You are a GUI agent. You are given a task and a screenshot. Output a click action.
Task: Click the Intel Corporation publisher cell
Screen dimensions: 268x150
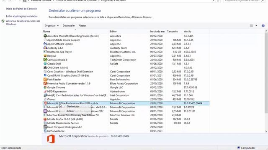point(119,95)
